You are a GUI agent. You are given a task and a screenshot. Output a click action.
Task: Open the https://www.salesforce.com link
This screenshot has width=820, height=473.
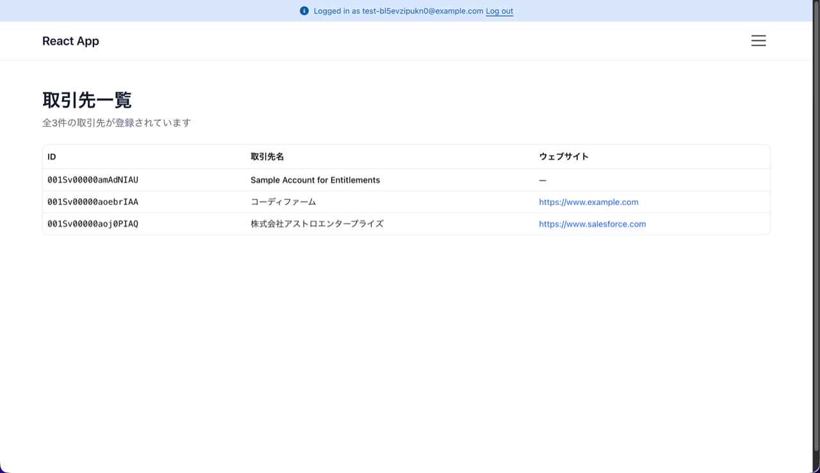592,224
